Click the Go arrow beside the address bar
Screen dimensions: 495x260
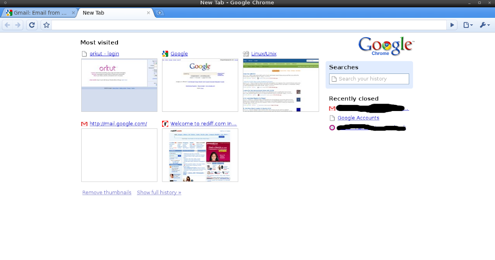pyautogui.click(x=453, y=25)
